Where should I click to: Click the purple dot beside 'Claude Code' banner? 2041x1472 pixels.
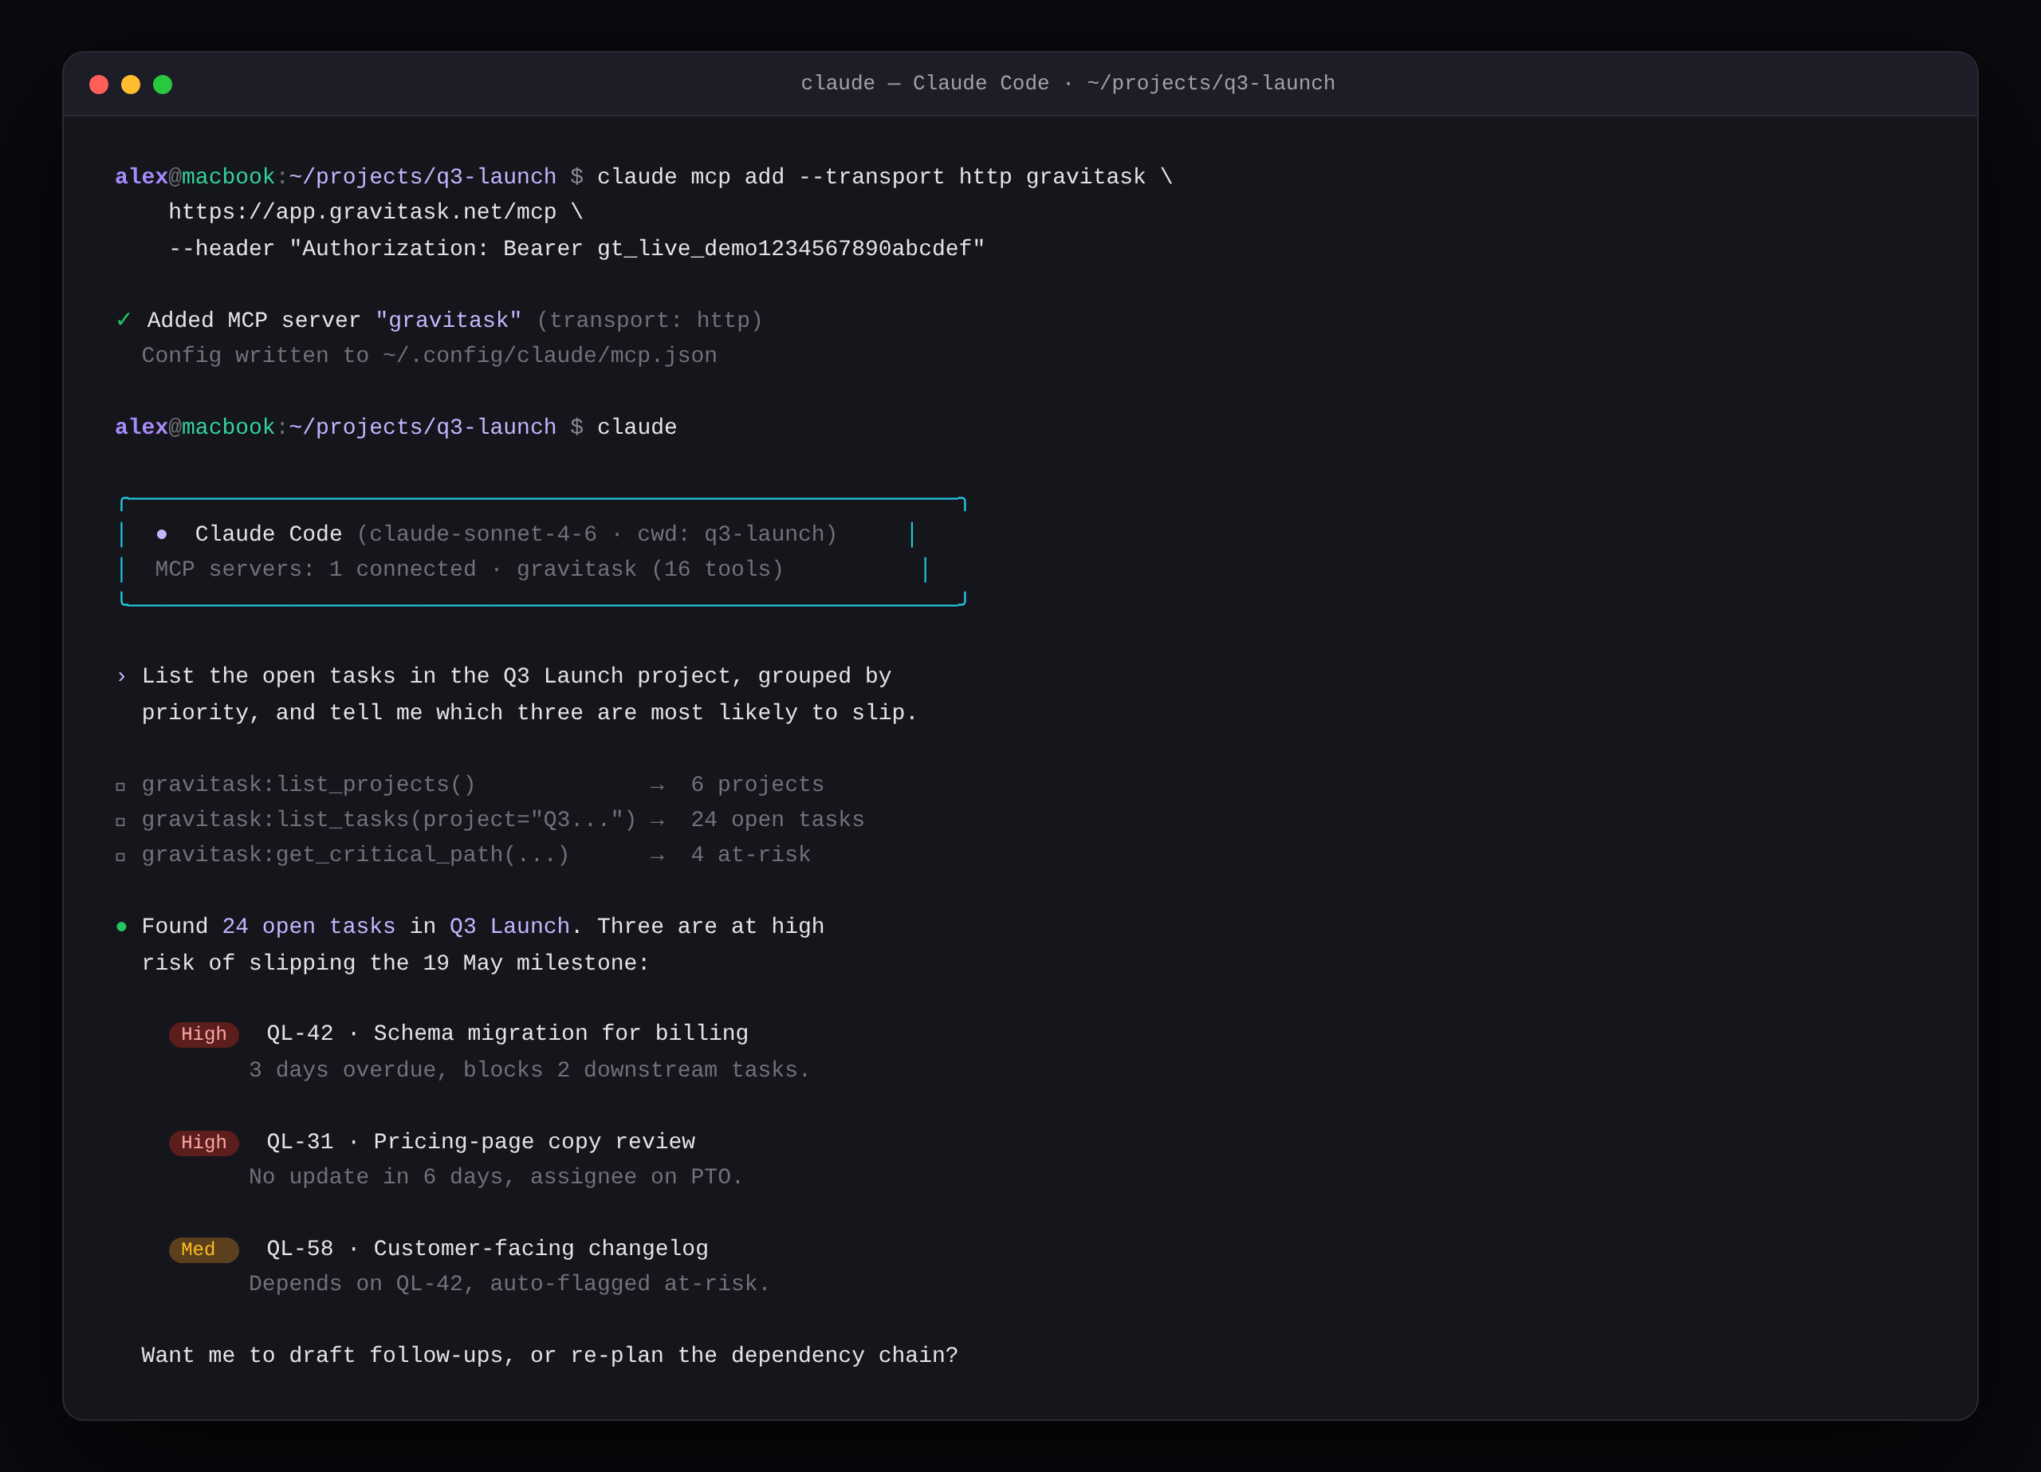coord(162,534)
